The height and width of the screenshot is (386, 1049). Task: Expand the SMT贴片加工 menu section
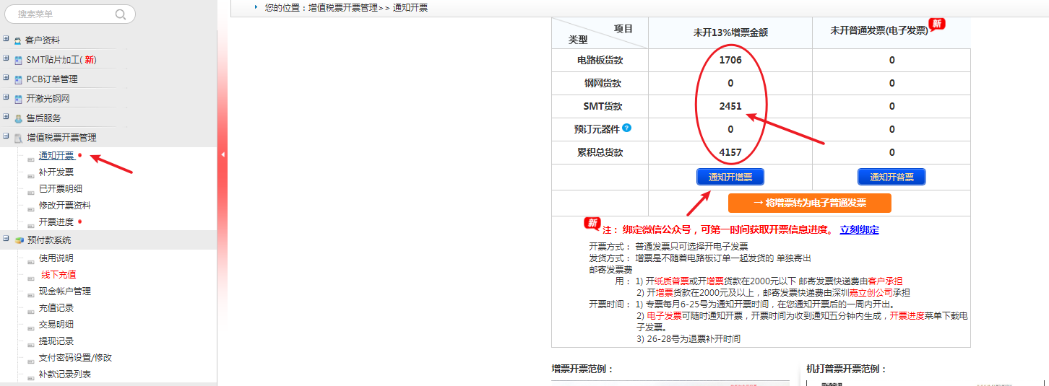(6, 59)
